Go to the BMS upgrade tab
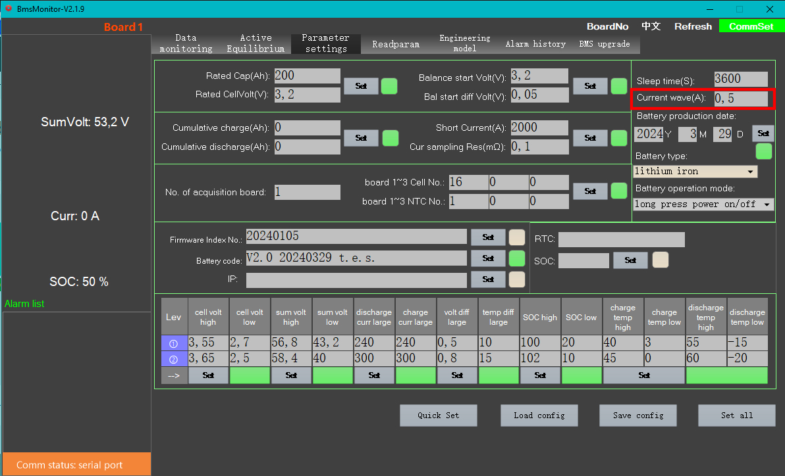Image resolution: width=785 pixels, height=476 pixels. coord(605,44)
